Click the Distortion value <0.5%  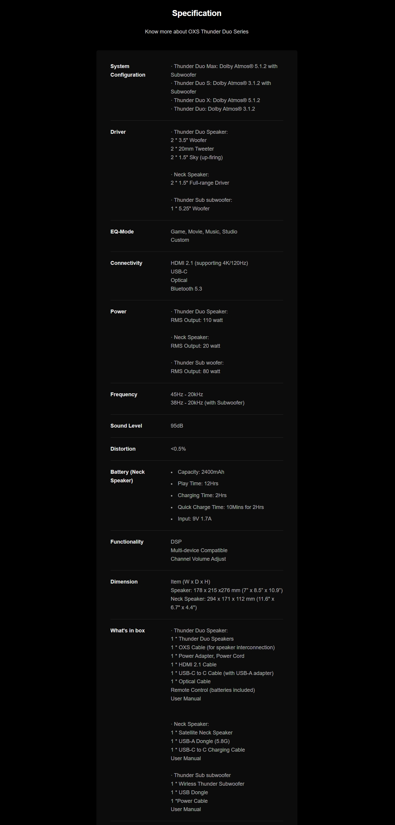coord(178,449)
